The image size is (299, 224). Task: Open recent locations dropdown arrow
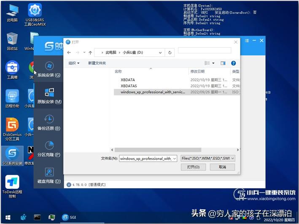pyautogui.click(x=84, y=53)
